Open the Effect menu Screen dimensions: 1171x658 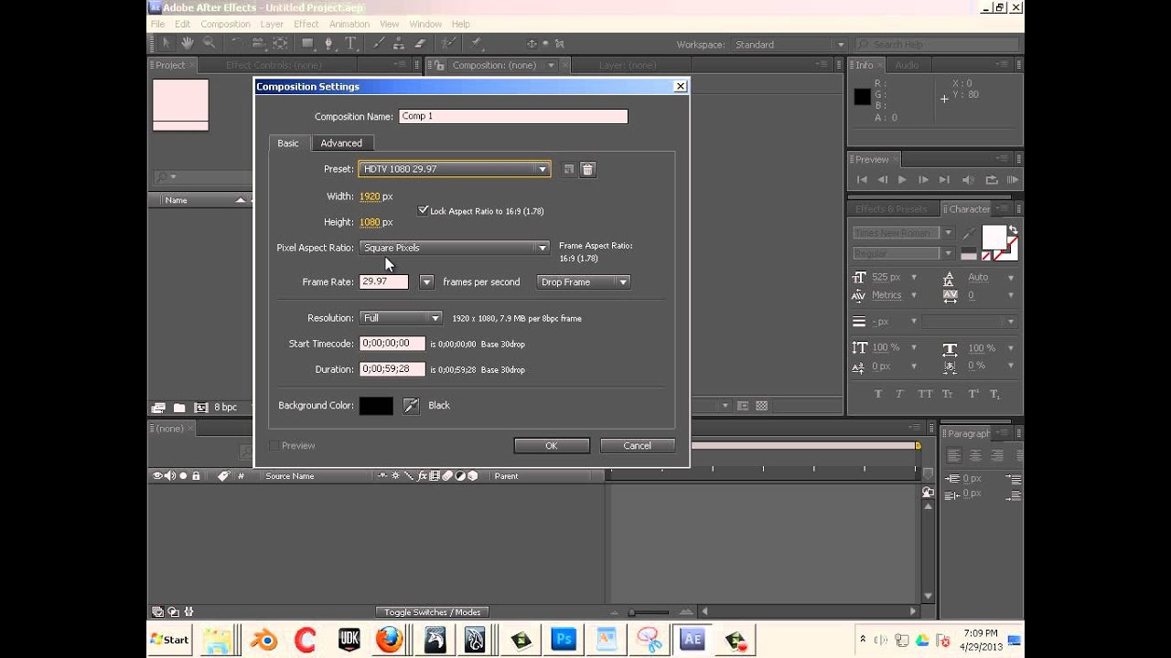point(306,24)
